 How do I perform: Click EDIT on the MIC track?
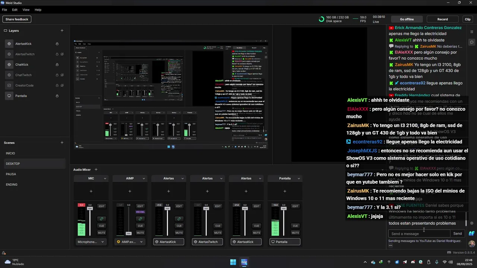[101, 206]
